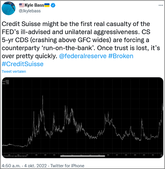Open the Twitter for iPhone source link
Screen dimensions: 165x169
click(x=67, y=166)
